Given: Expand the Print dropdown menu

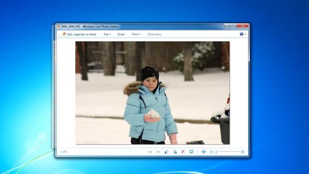Looking at the screenshot, I should (136, 34).
